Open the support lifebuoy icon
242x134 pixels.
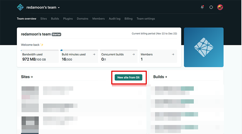[211, 7]
